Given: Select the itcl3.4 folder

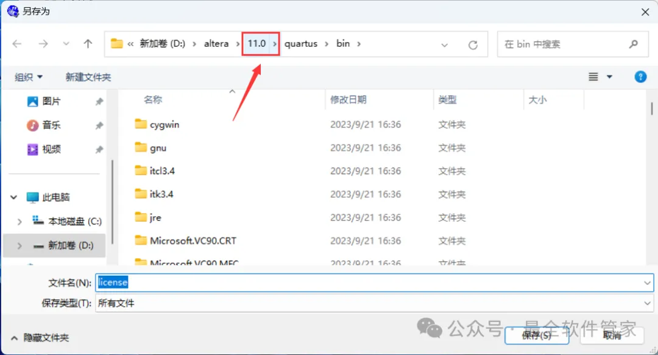Looking at the screenshot, I should [162, 170].
